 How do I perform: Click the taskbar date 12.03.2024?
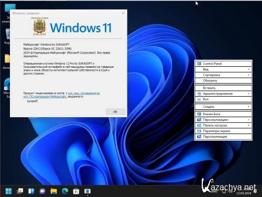pos(244,193)
